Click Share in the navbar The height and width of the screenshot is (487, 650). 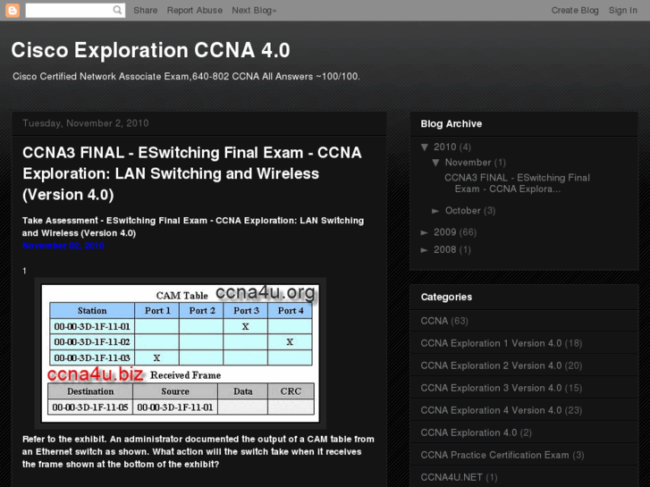[145, 11]
